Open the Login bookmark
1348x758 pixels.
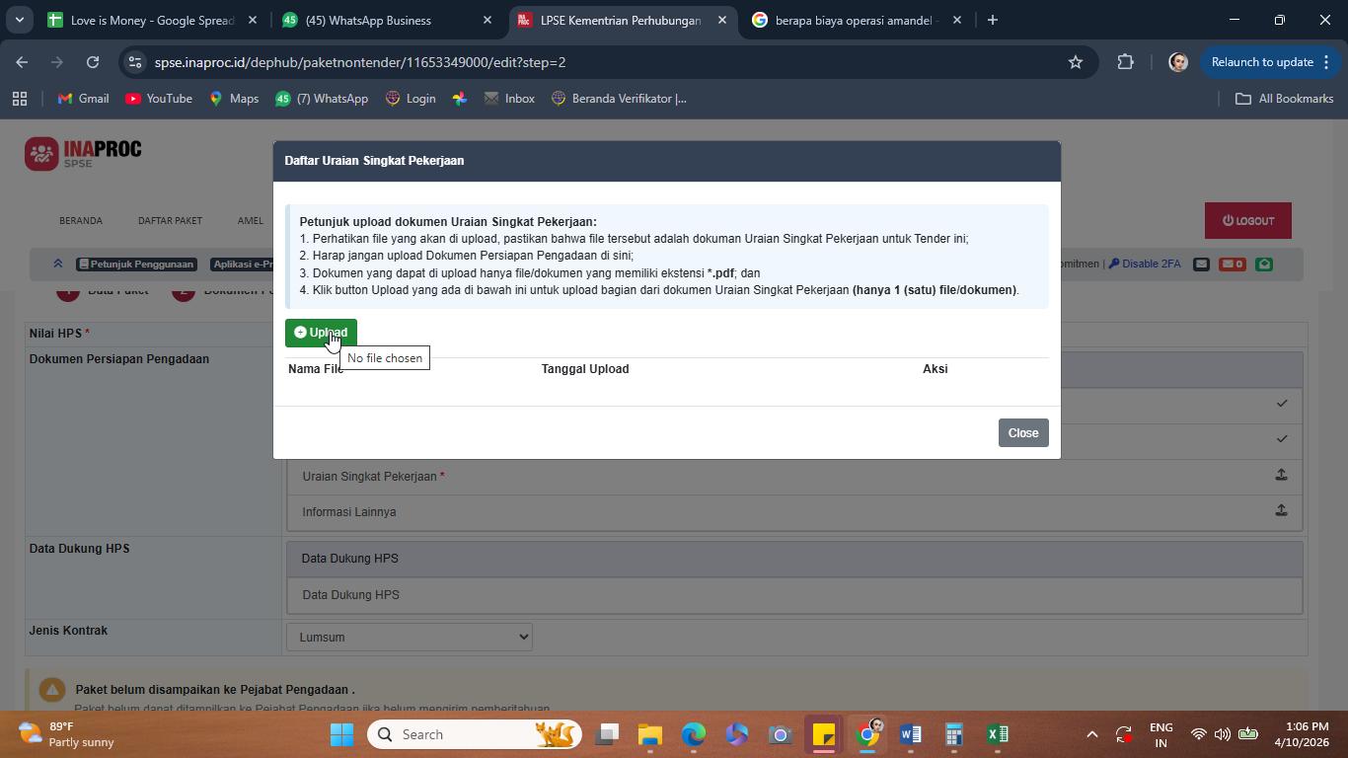(x=410, y=99)
